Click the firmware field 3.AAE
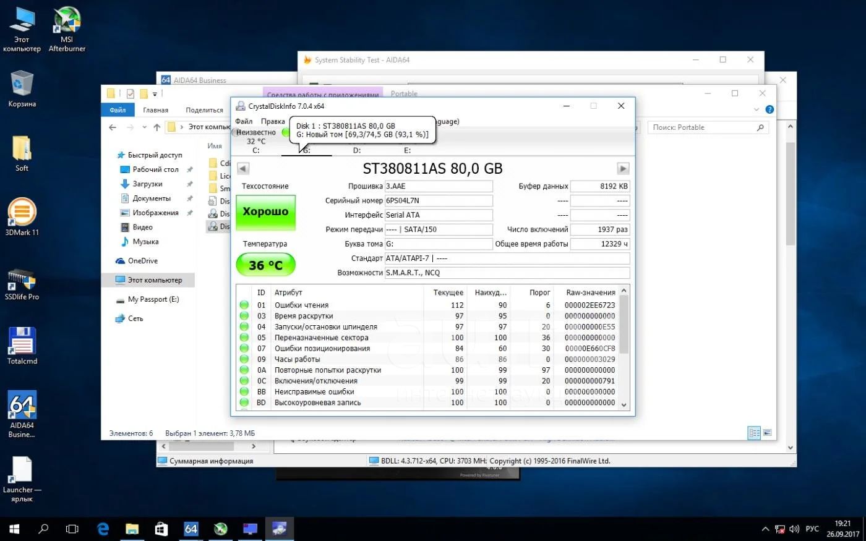The height and width of the screenshot is (541, 866). [439, 186]
